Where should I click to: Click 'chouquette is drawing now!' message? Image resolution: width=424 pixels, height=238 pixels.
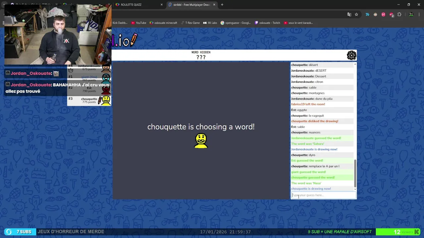point(311,189)
